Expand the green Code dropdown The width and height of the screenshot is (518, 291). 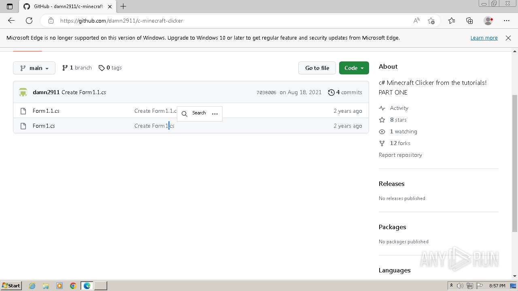coord(354,68)
